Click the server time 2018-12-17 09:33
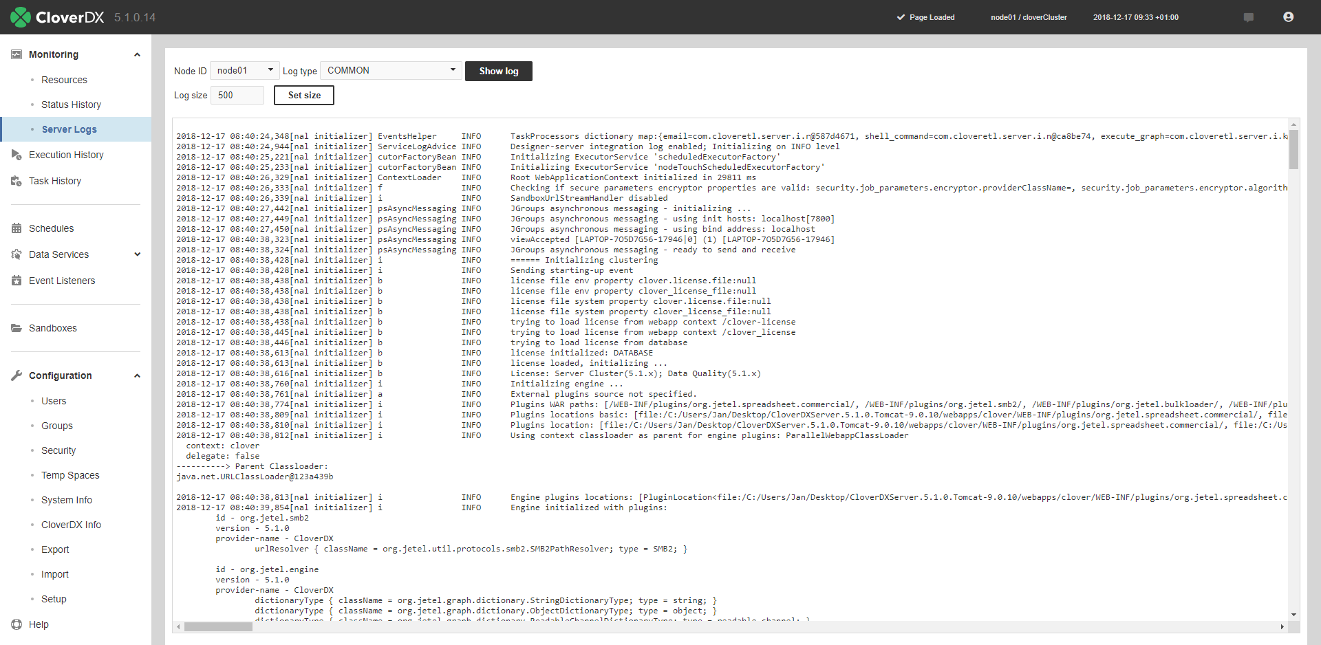 [1136, 17]
